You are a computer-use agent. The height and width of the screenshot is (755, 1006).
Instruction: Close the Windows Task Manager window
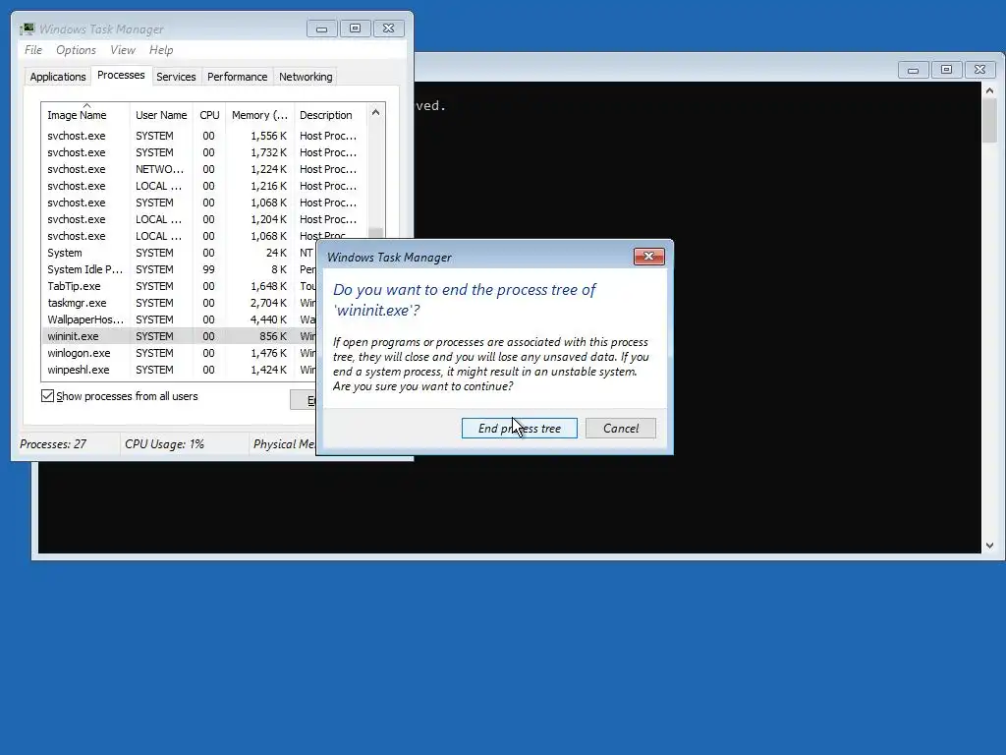388,29
